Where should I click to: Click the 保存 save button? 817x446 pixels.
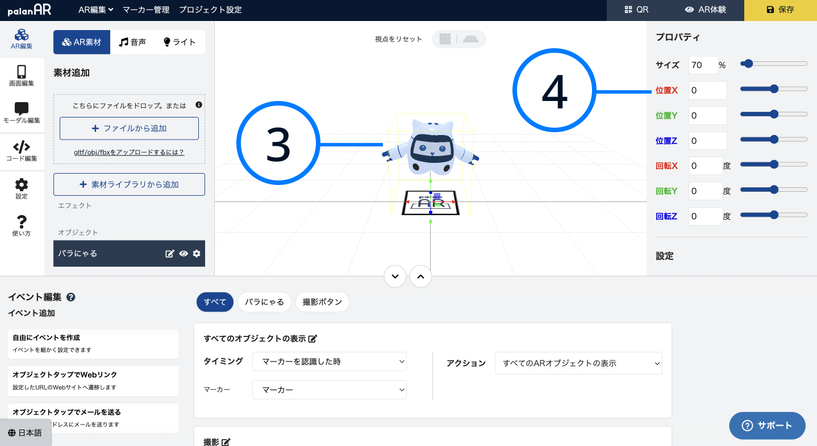pyautogui.click(x=781, y=10)
